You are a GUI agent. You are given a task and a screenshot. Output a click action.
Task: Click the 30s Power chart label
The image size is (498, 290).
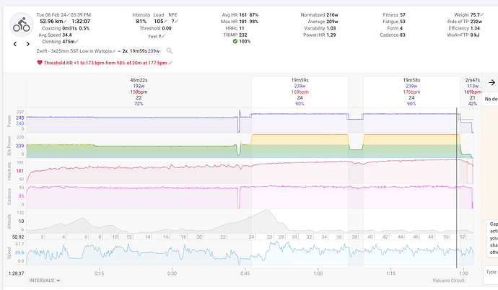pyautogui.click(x=9, y=146)
